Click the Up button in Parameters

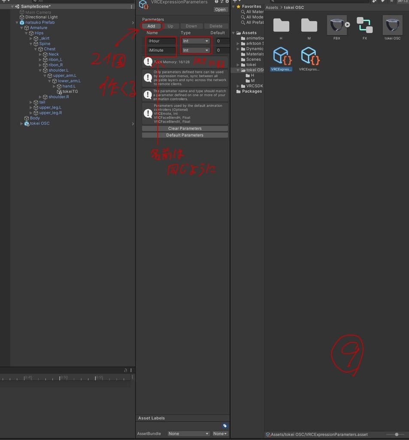(x=170, y=26)
